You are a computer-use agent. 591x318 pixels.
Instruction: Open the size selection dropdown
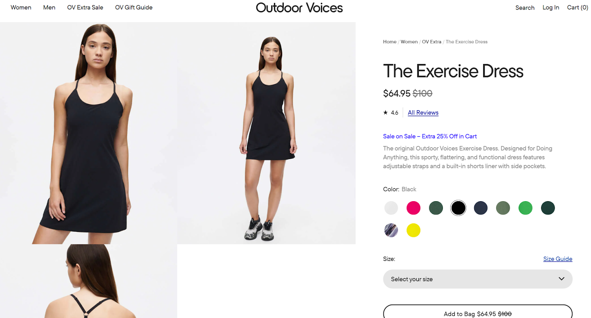tap(477, 279)
